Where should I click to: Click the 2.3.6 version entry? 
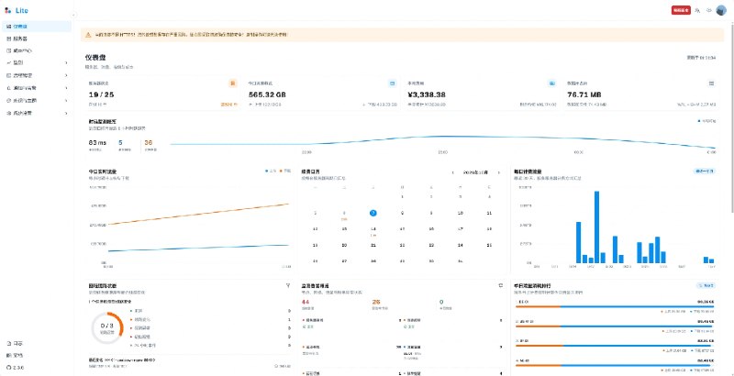click(x=15, y=368)
